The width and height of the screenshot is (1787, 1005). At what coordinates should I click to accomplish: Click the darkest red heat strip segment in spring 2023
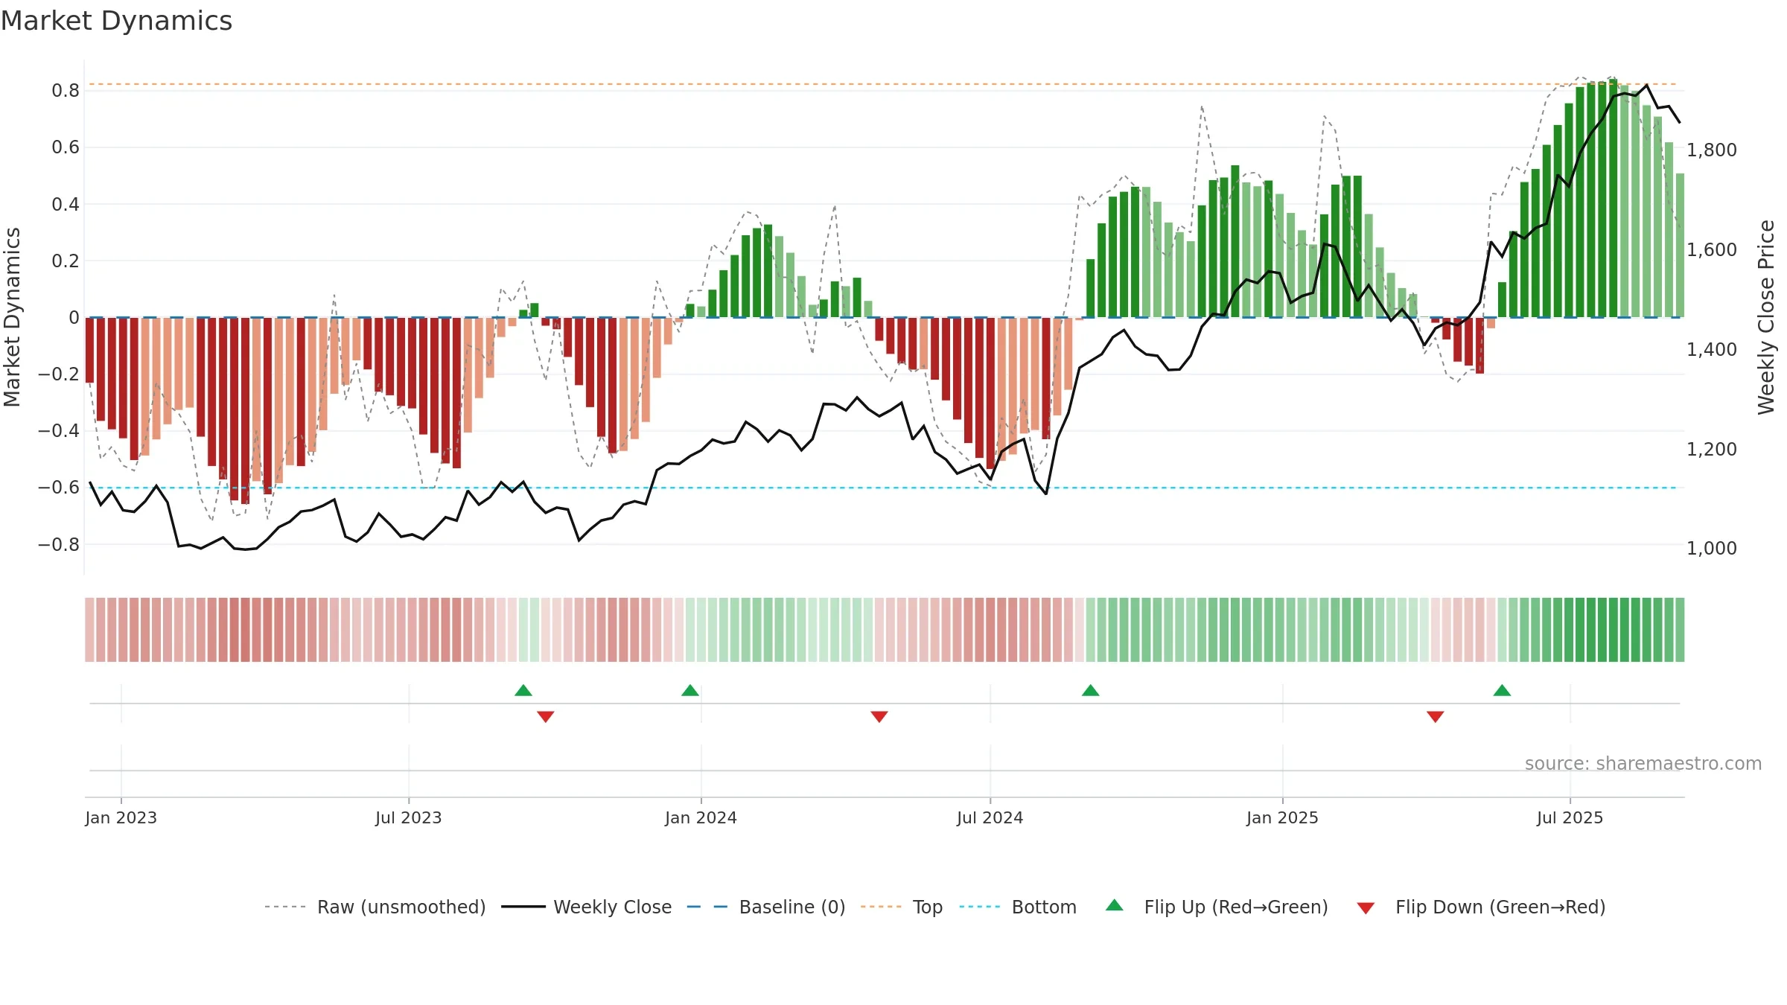245,630
